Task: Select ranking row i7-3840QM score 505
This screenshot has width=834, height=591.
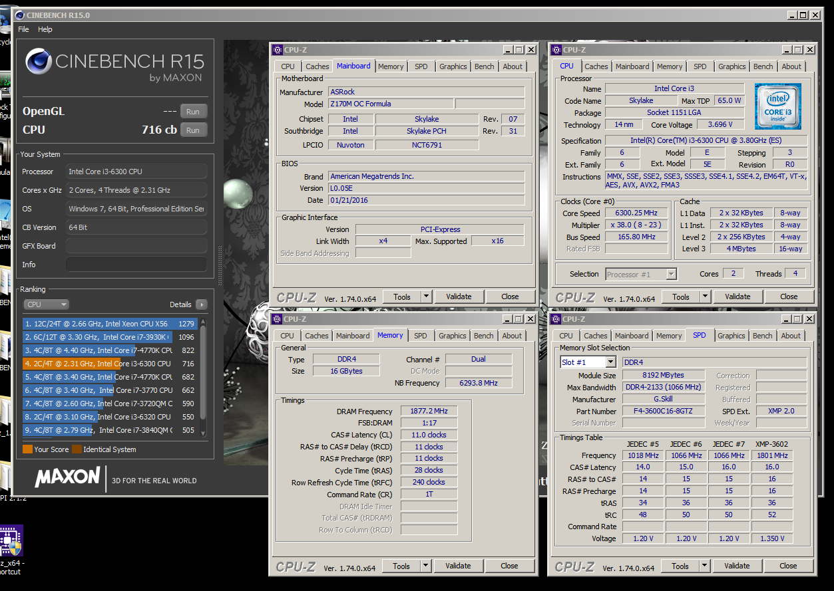Action: 110,430
